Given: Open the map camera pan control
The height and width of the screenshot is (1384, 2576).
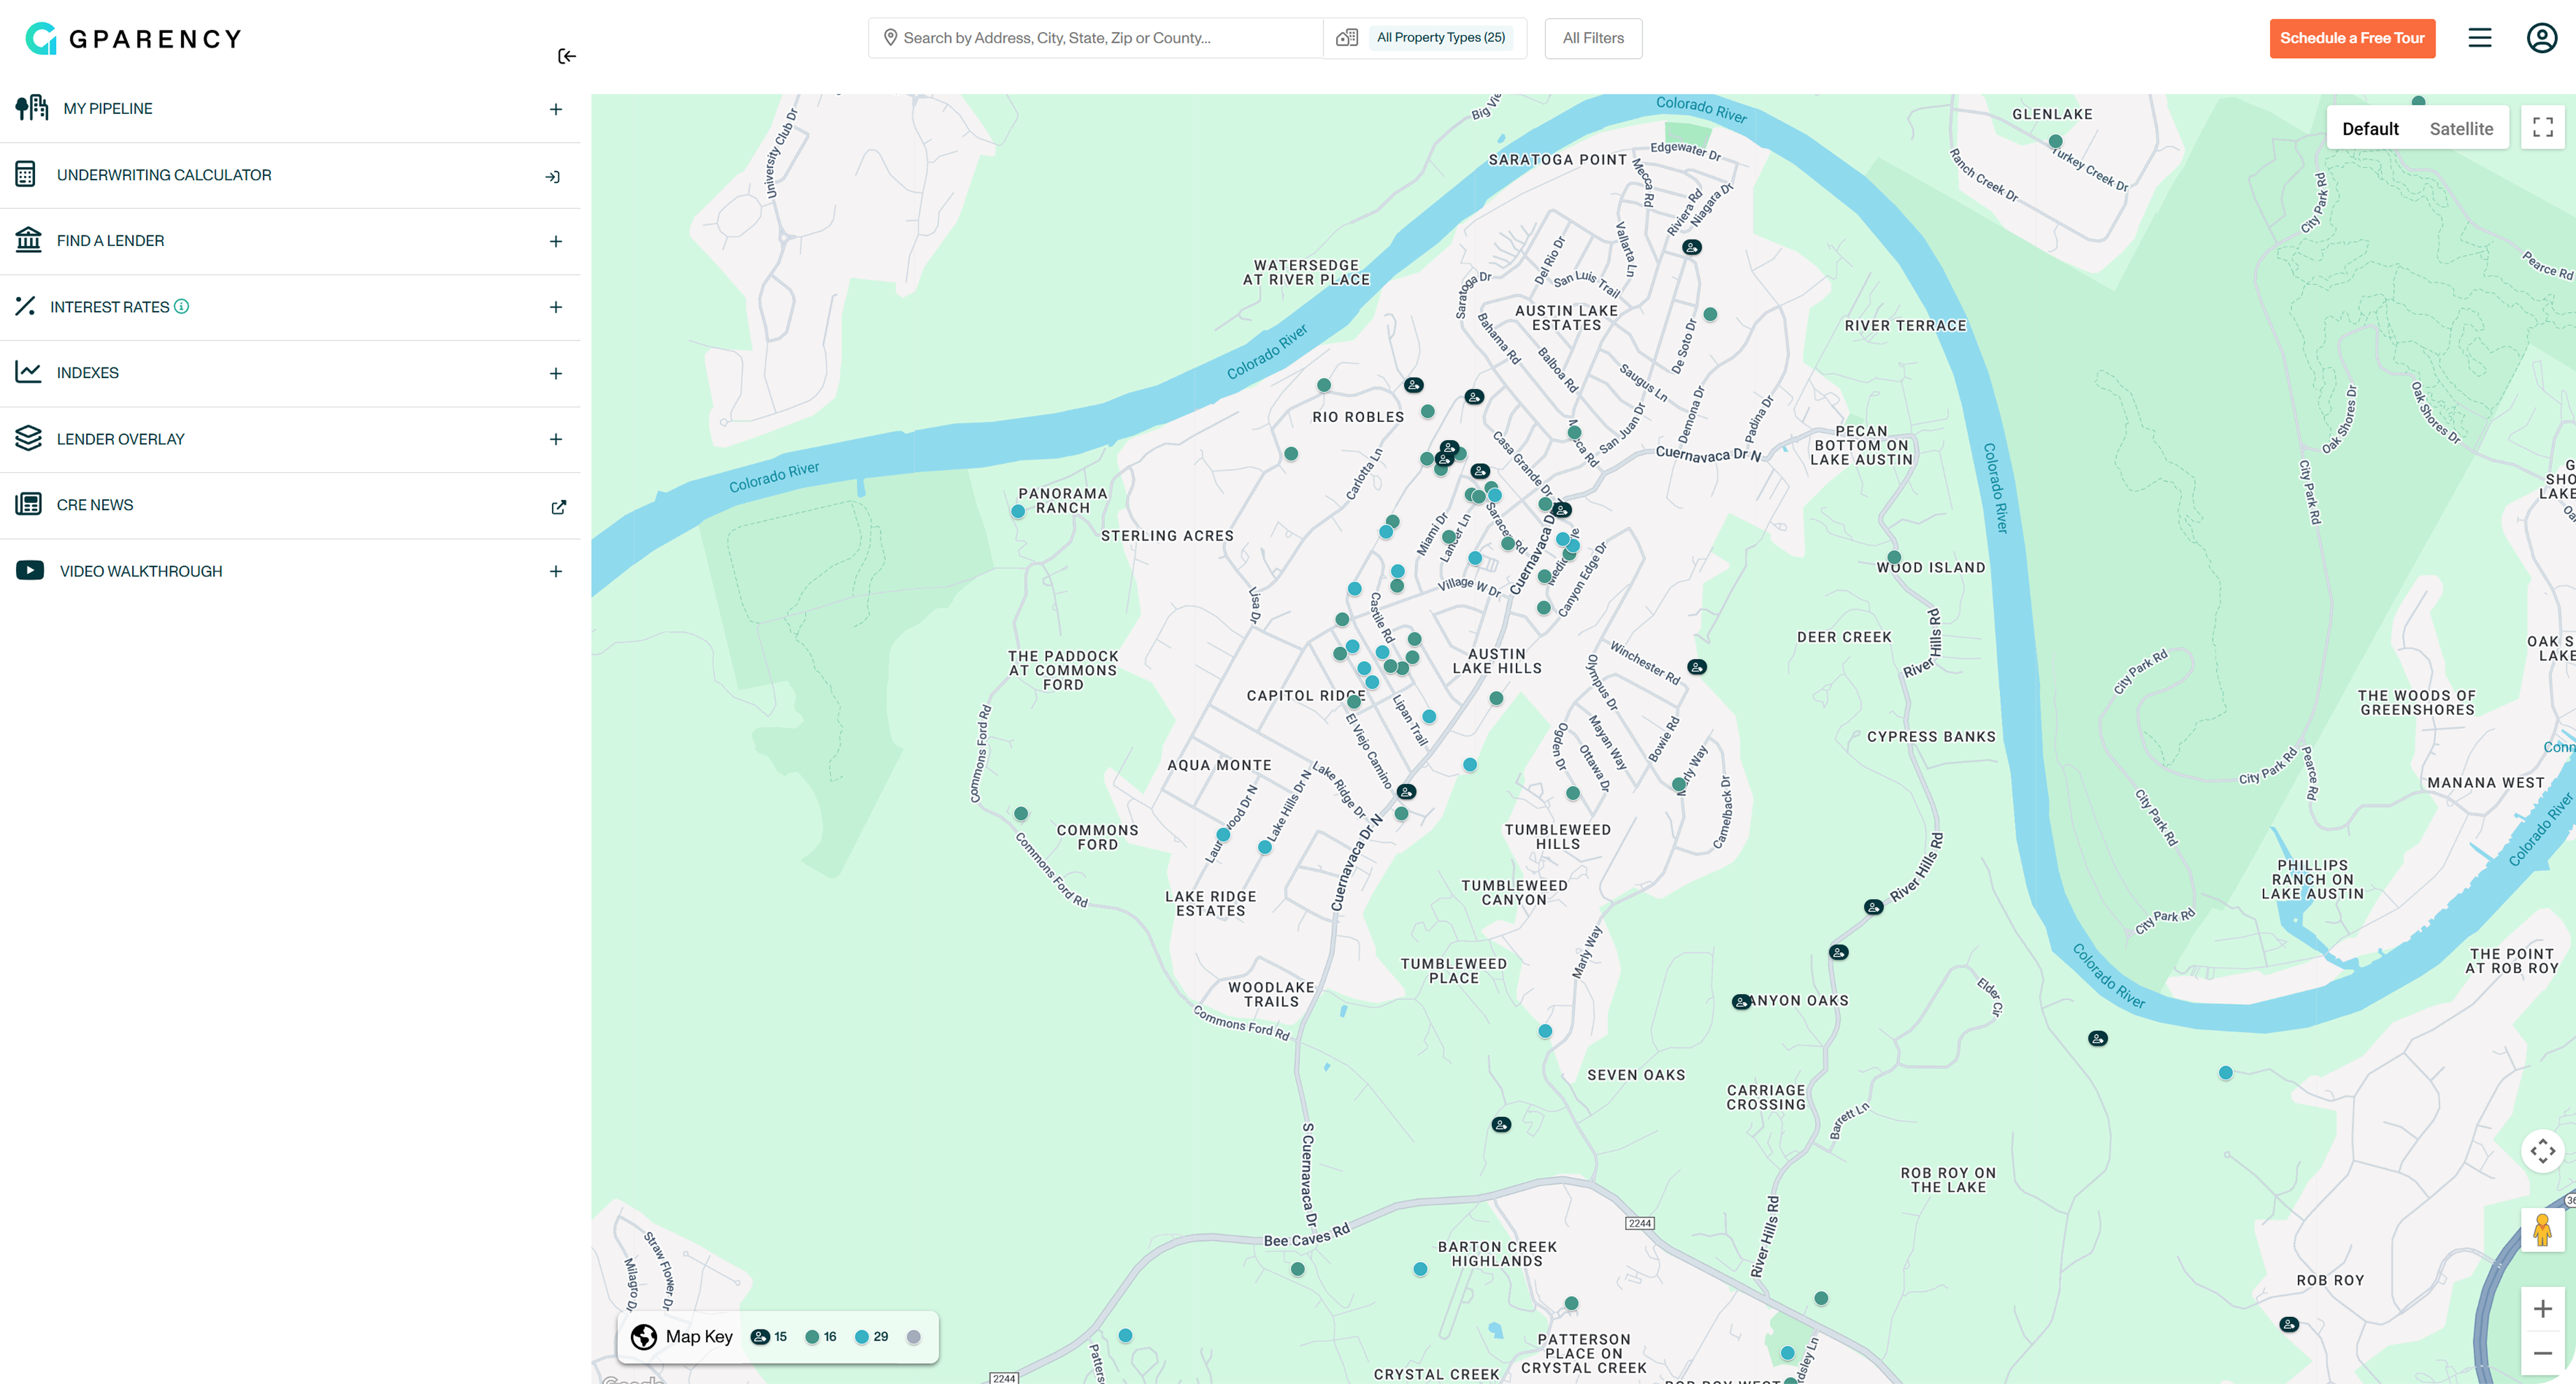Looking at the screenshot, I should tap(2542, 1151).
